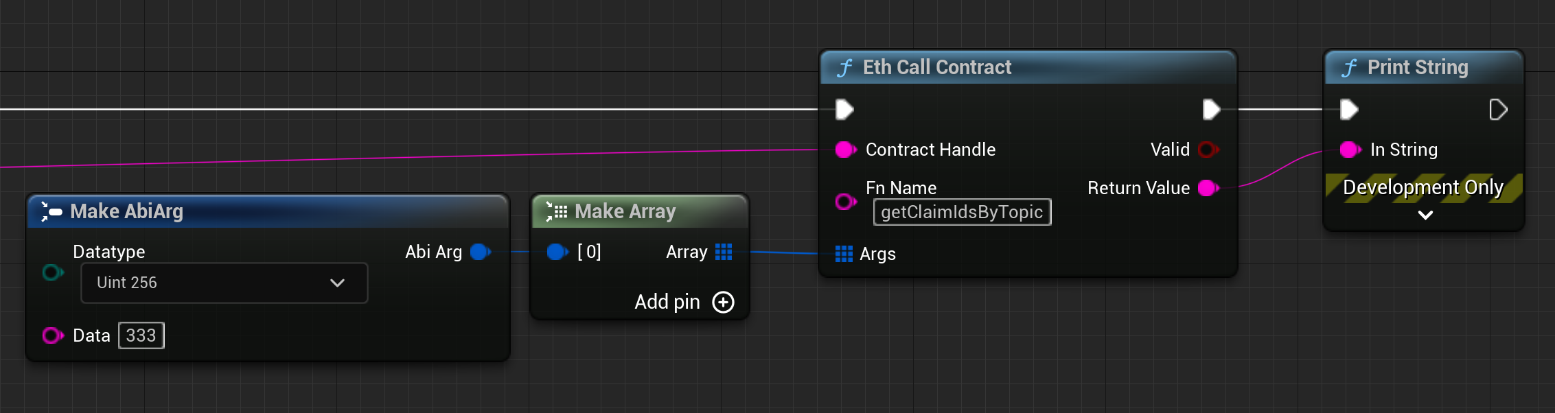Viewport: 1555px width, 413px height.
Task: Click Add pin plus button
Action: point(723,302)
